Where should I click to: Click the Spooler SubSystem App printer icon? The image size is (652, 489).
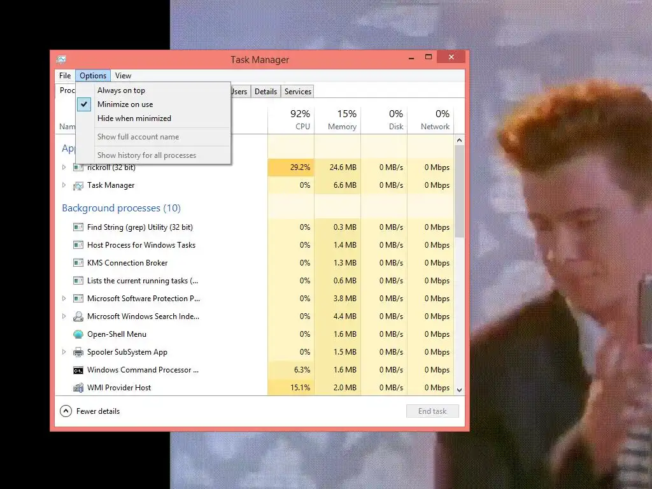point(78,352)
